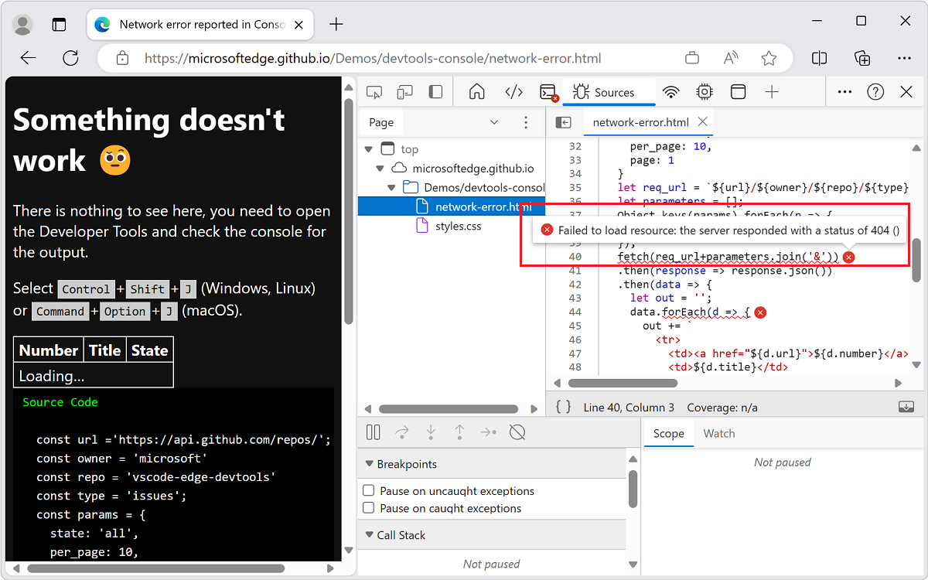The width and height of the screenshot is (928, 580).
Task: Click the Step over icon in debugger
Action: (x=401, y=432)
